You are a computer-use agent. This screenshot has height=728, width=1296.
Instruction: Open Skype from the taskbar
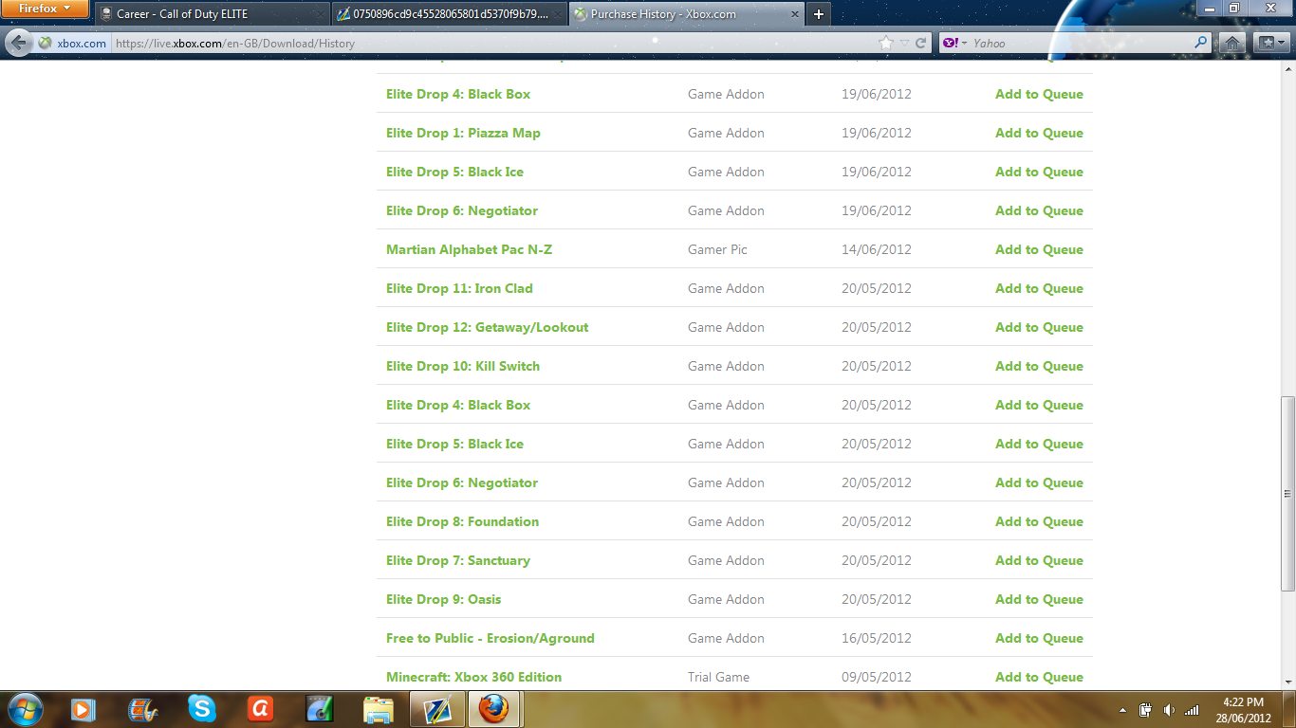[x=201, y=708]
